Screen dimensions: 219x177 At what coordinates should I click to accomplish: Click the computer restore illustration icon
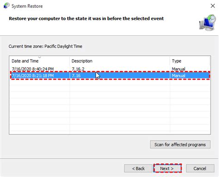pos(207,23)
